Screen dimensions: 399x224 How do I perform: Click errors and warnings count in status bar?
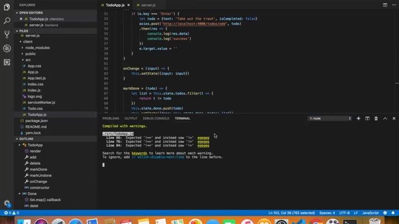tap(11, 213)
